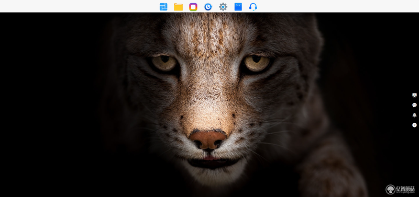Open the settings gear icon
Image resolution: width=419 pixels, height=197 pixels.
point(223,7)
